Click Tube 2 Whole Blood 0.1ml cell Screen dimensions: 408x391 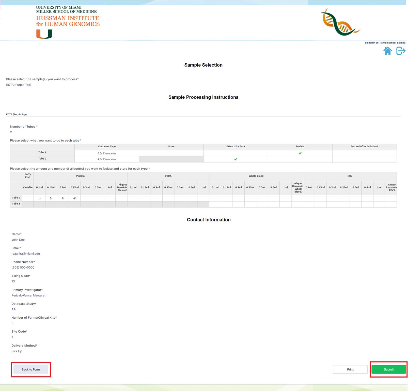pos(215,204)
